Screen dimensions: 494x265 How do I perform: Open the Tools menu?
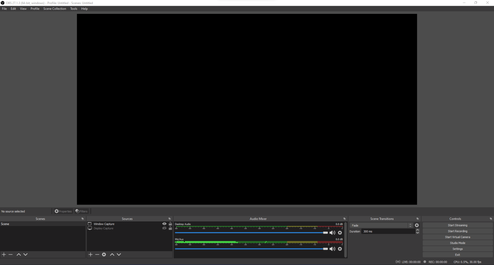point(74,9)
